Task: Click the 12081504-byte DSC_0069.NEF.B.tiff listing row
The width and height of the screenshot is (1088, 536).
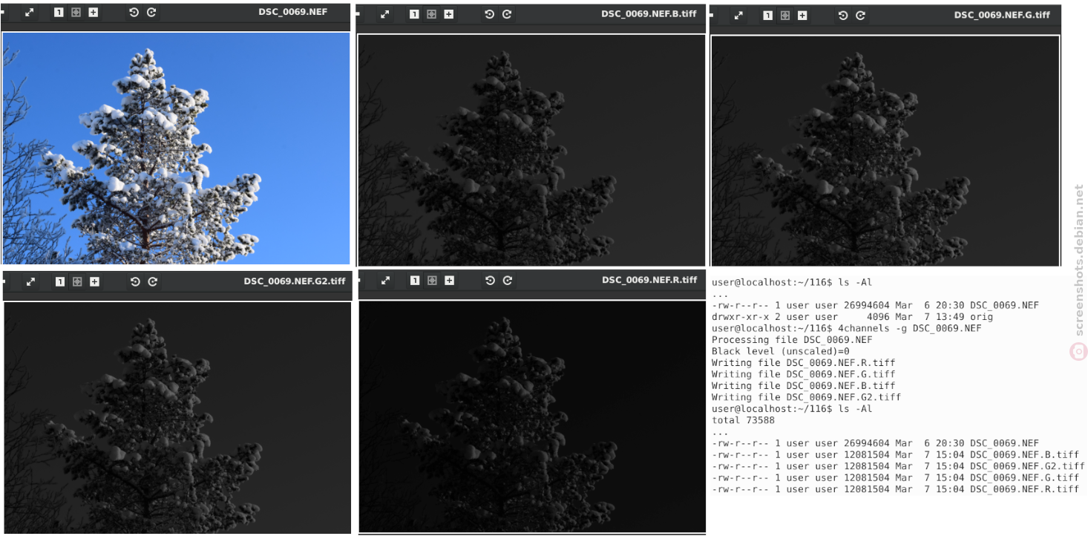Action: 895,454
